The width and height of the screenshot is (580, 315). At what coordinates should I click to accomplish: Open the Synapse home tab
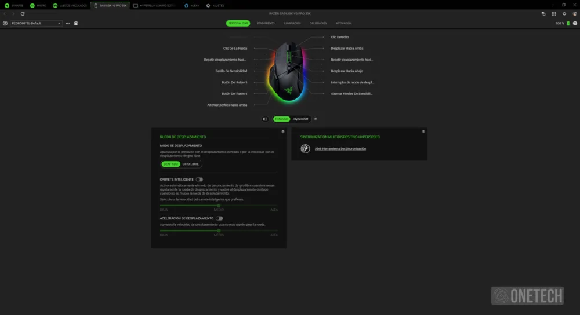(14, 6)
